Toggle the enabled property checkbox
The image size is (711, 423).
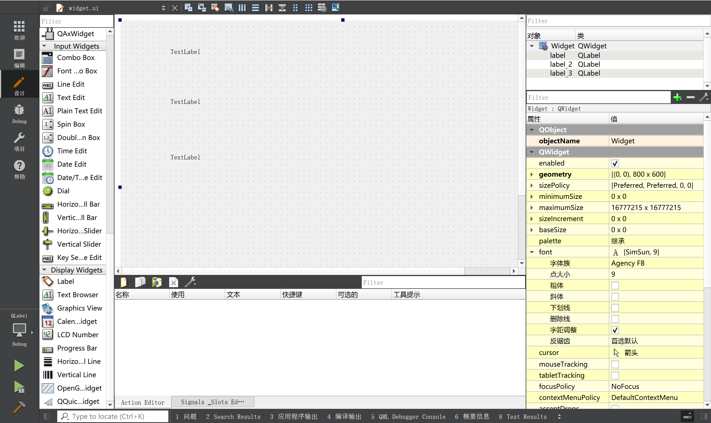click(615, 163)
